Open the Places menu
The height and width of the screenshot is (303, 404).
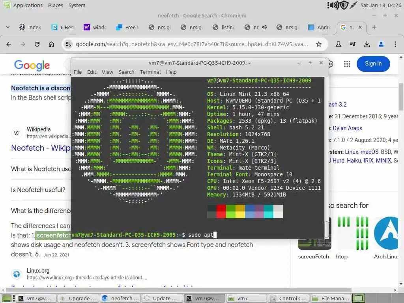pos(55,5)
